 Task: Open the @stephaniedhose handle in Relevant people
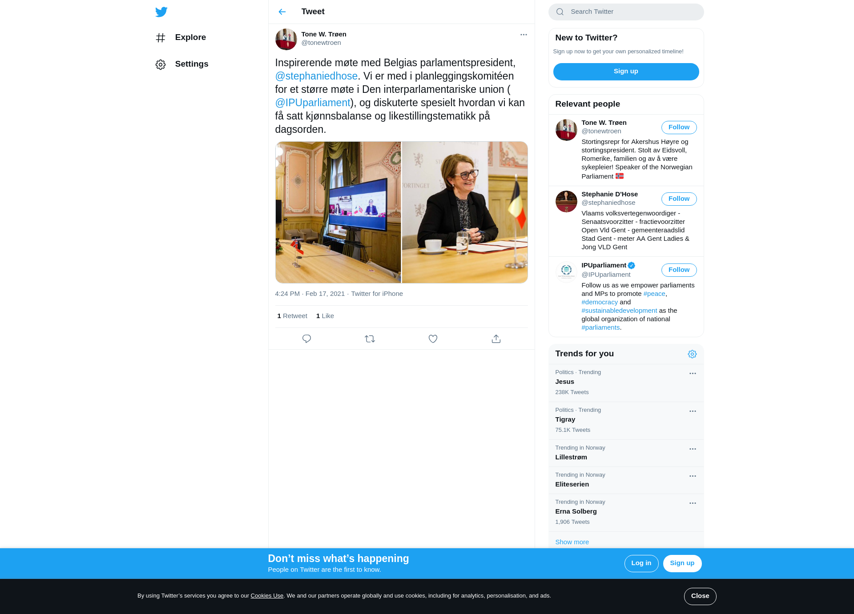coord(608,203)
